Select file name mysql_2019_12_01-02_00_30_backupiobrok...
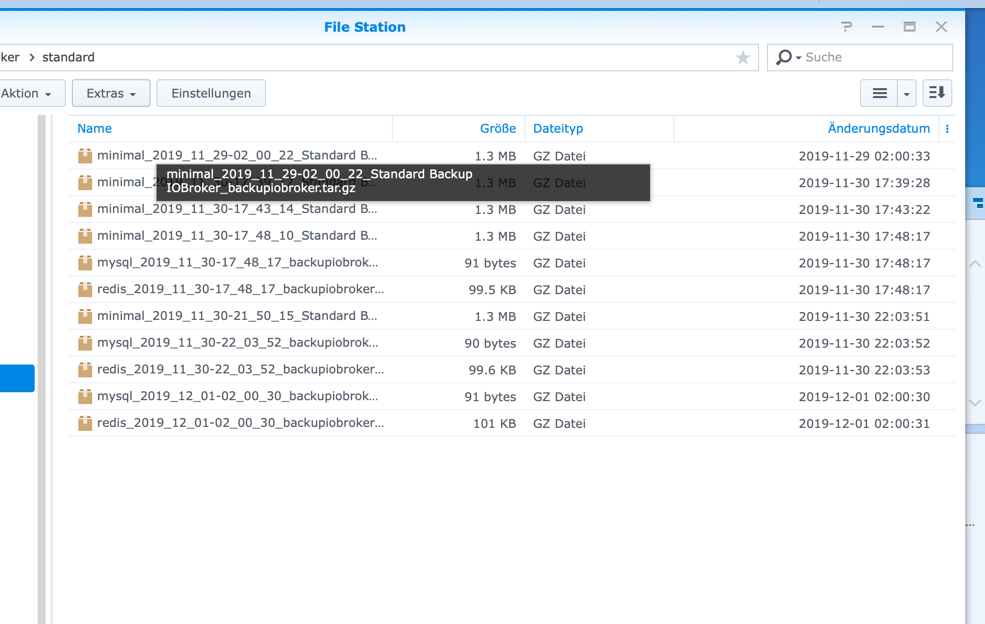This screenshot has width=985, height=624. point(238,396)
